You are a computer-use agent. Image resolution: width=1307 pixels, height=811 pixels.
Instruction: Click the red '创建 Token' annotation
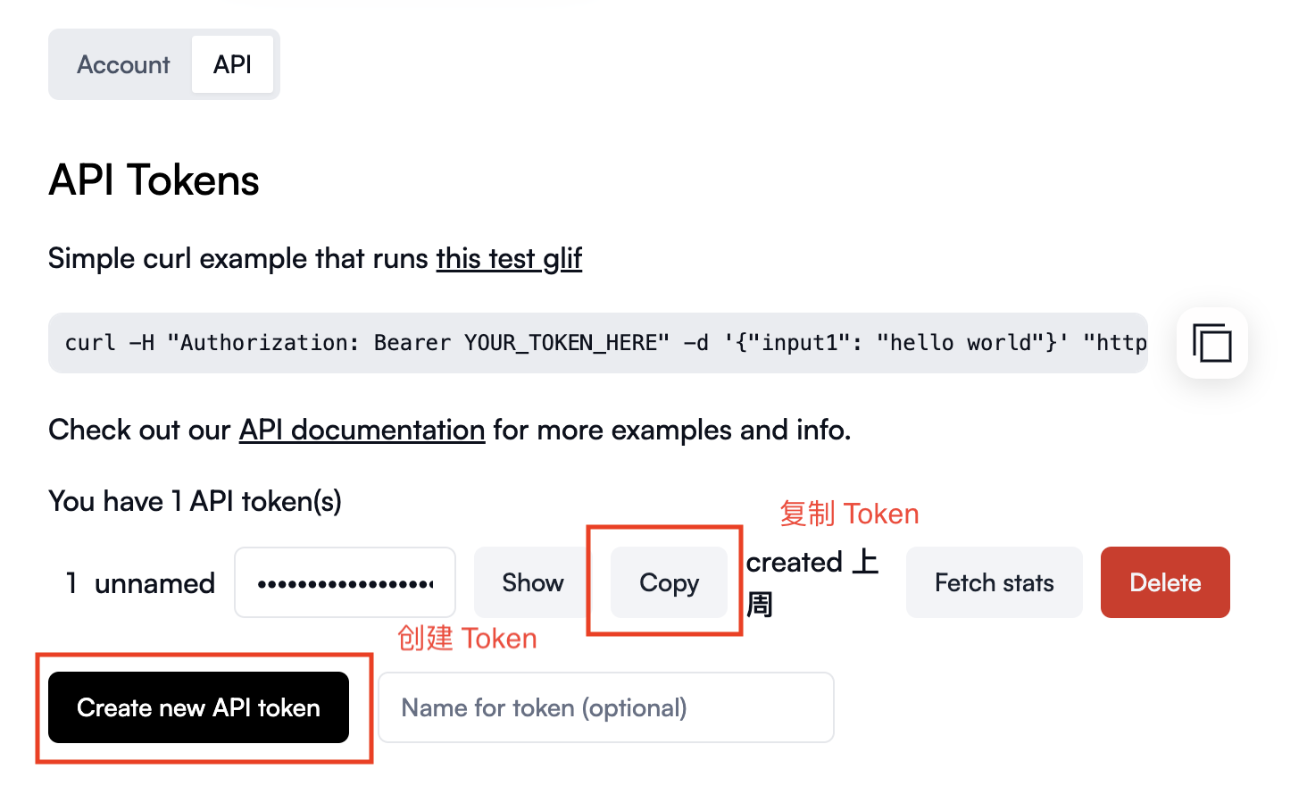[467, 638]
